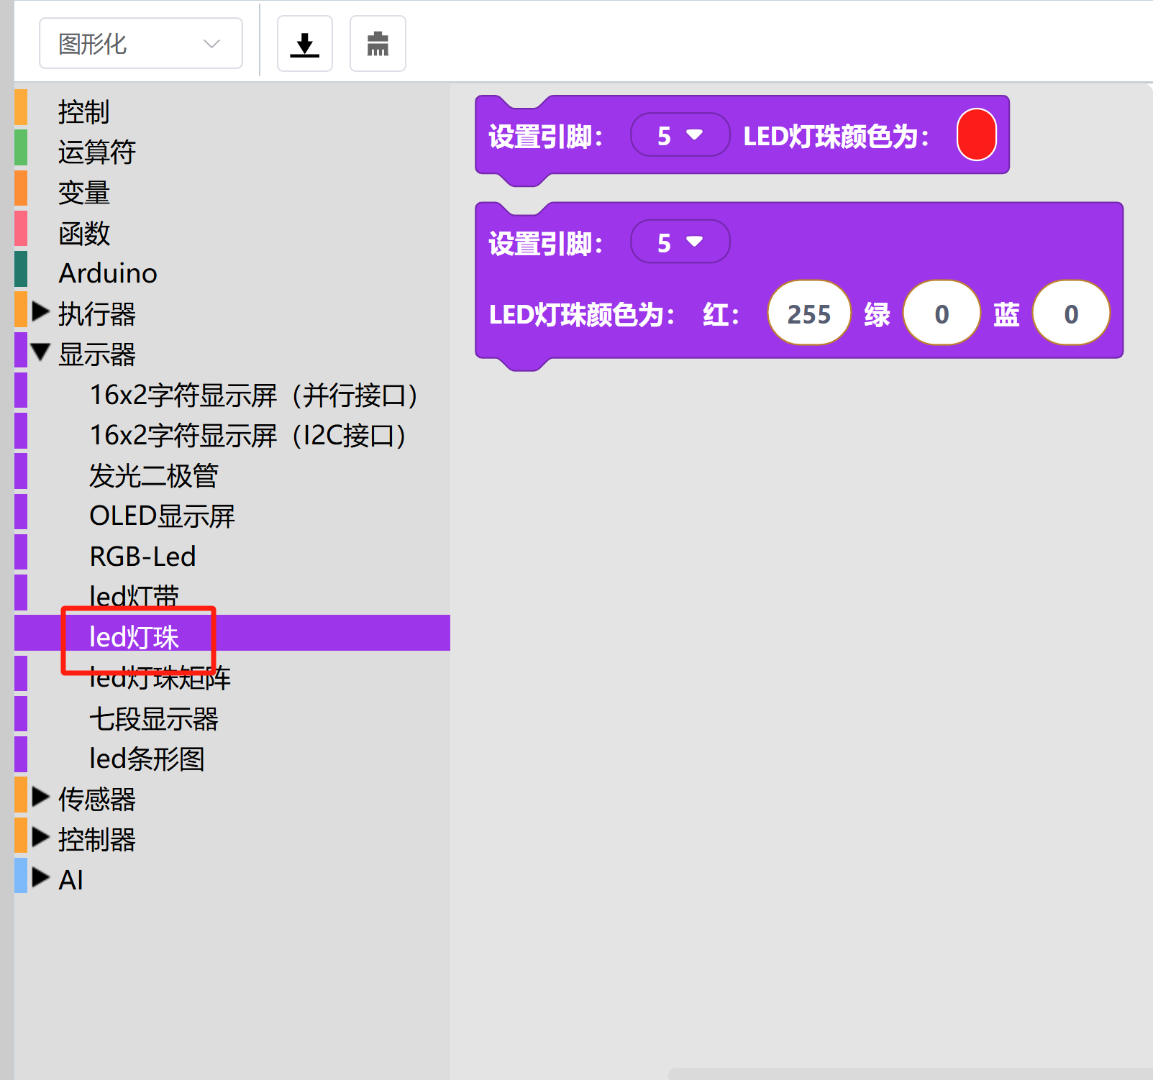This screenshot has height=1080, width=1153.
Task: Open the 变量 category
Action: click(83, 193)
